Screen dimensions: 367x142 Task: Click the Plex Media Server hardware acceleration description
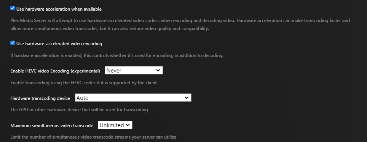point(180,25)
